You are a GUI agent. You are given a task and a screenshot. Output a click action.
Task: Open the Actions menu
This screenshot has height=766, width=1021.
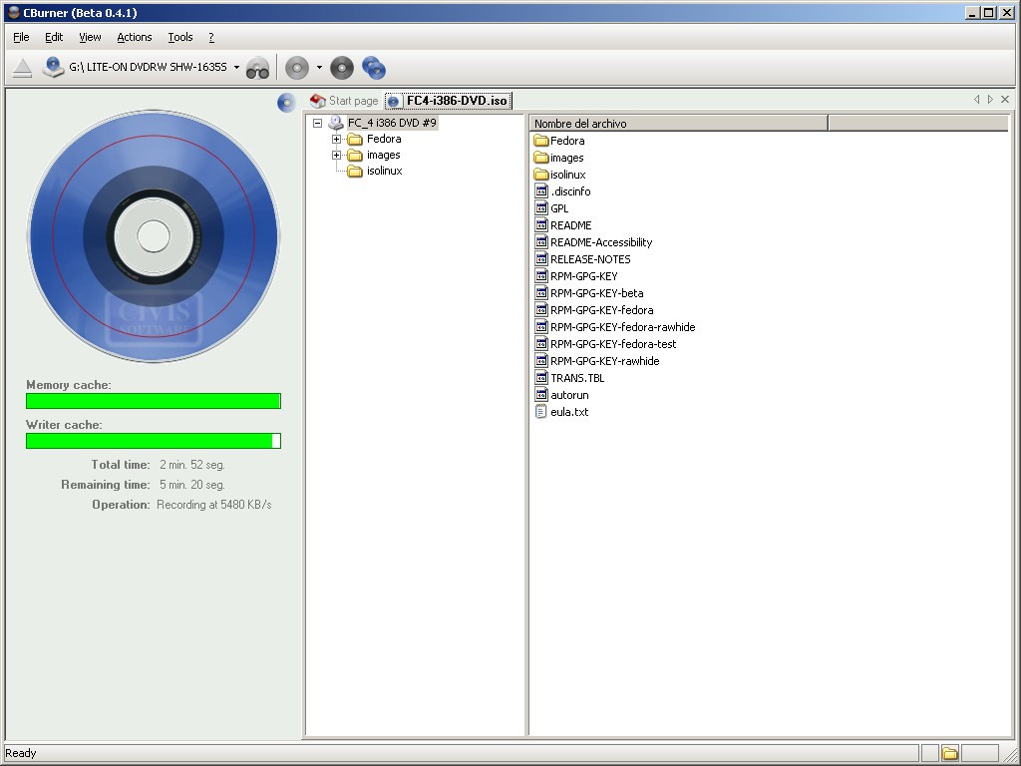tap(135, 37)
